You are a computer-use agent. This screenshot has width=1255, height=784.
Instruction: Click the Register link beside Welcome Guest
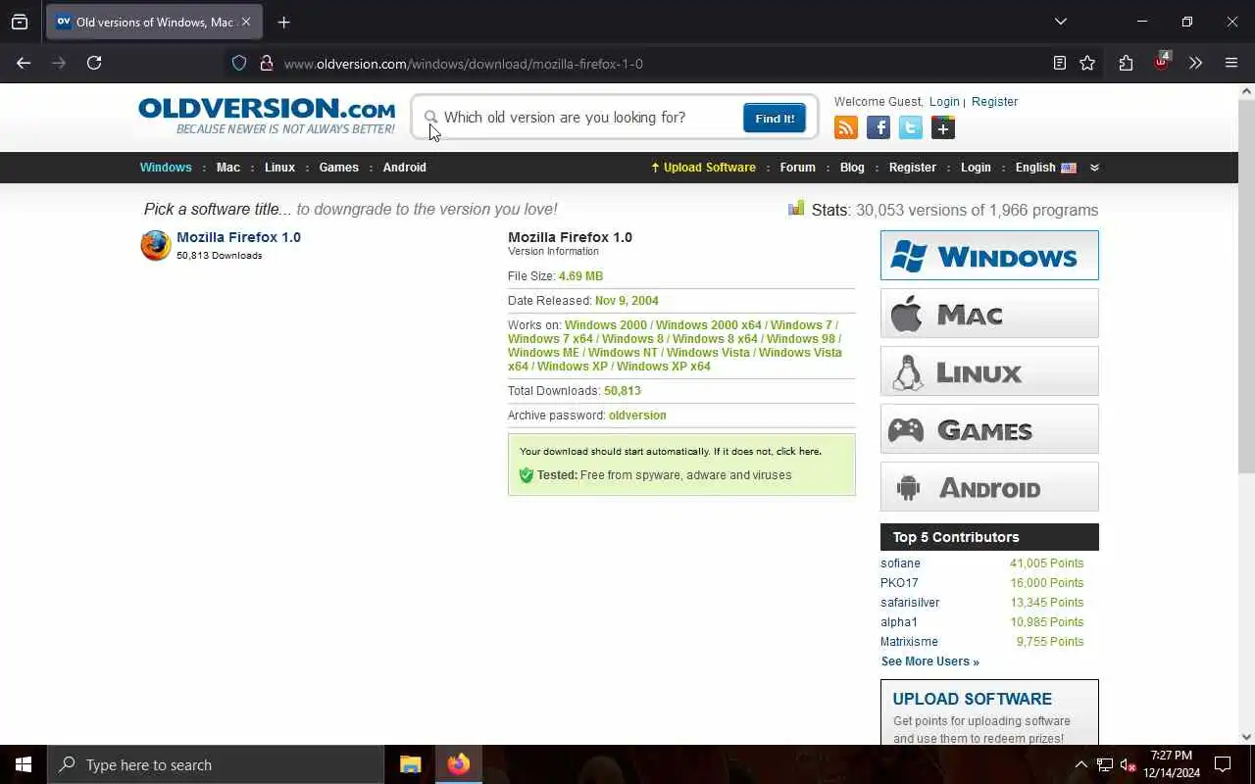click(994, 102)
